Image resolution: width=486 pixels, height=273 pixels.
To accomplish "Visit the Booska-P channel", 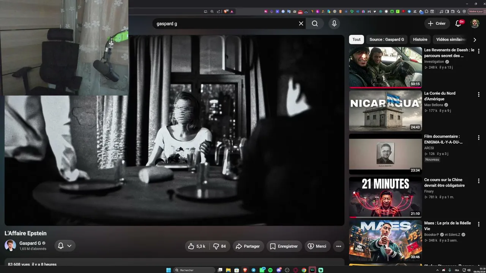I will [431, 235].
